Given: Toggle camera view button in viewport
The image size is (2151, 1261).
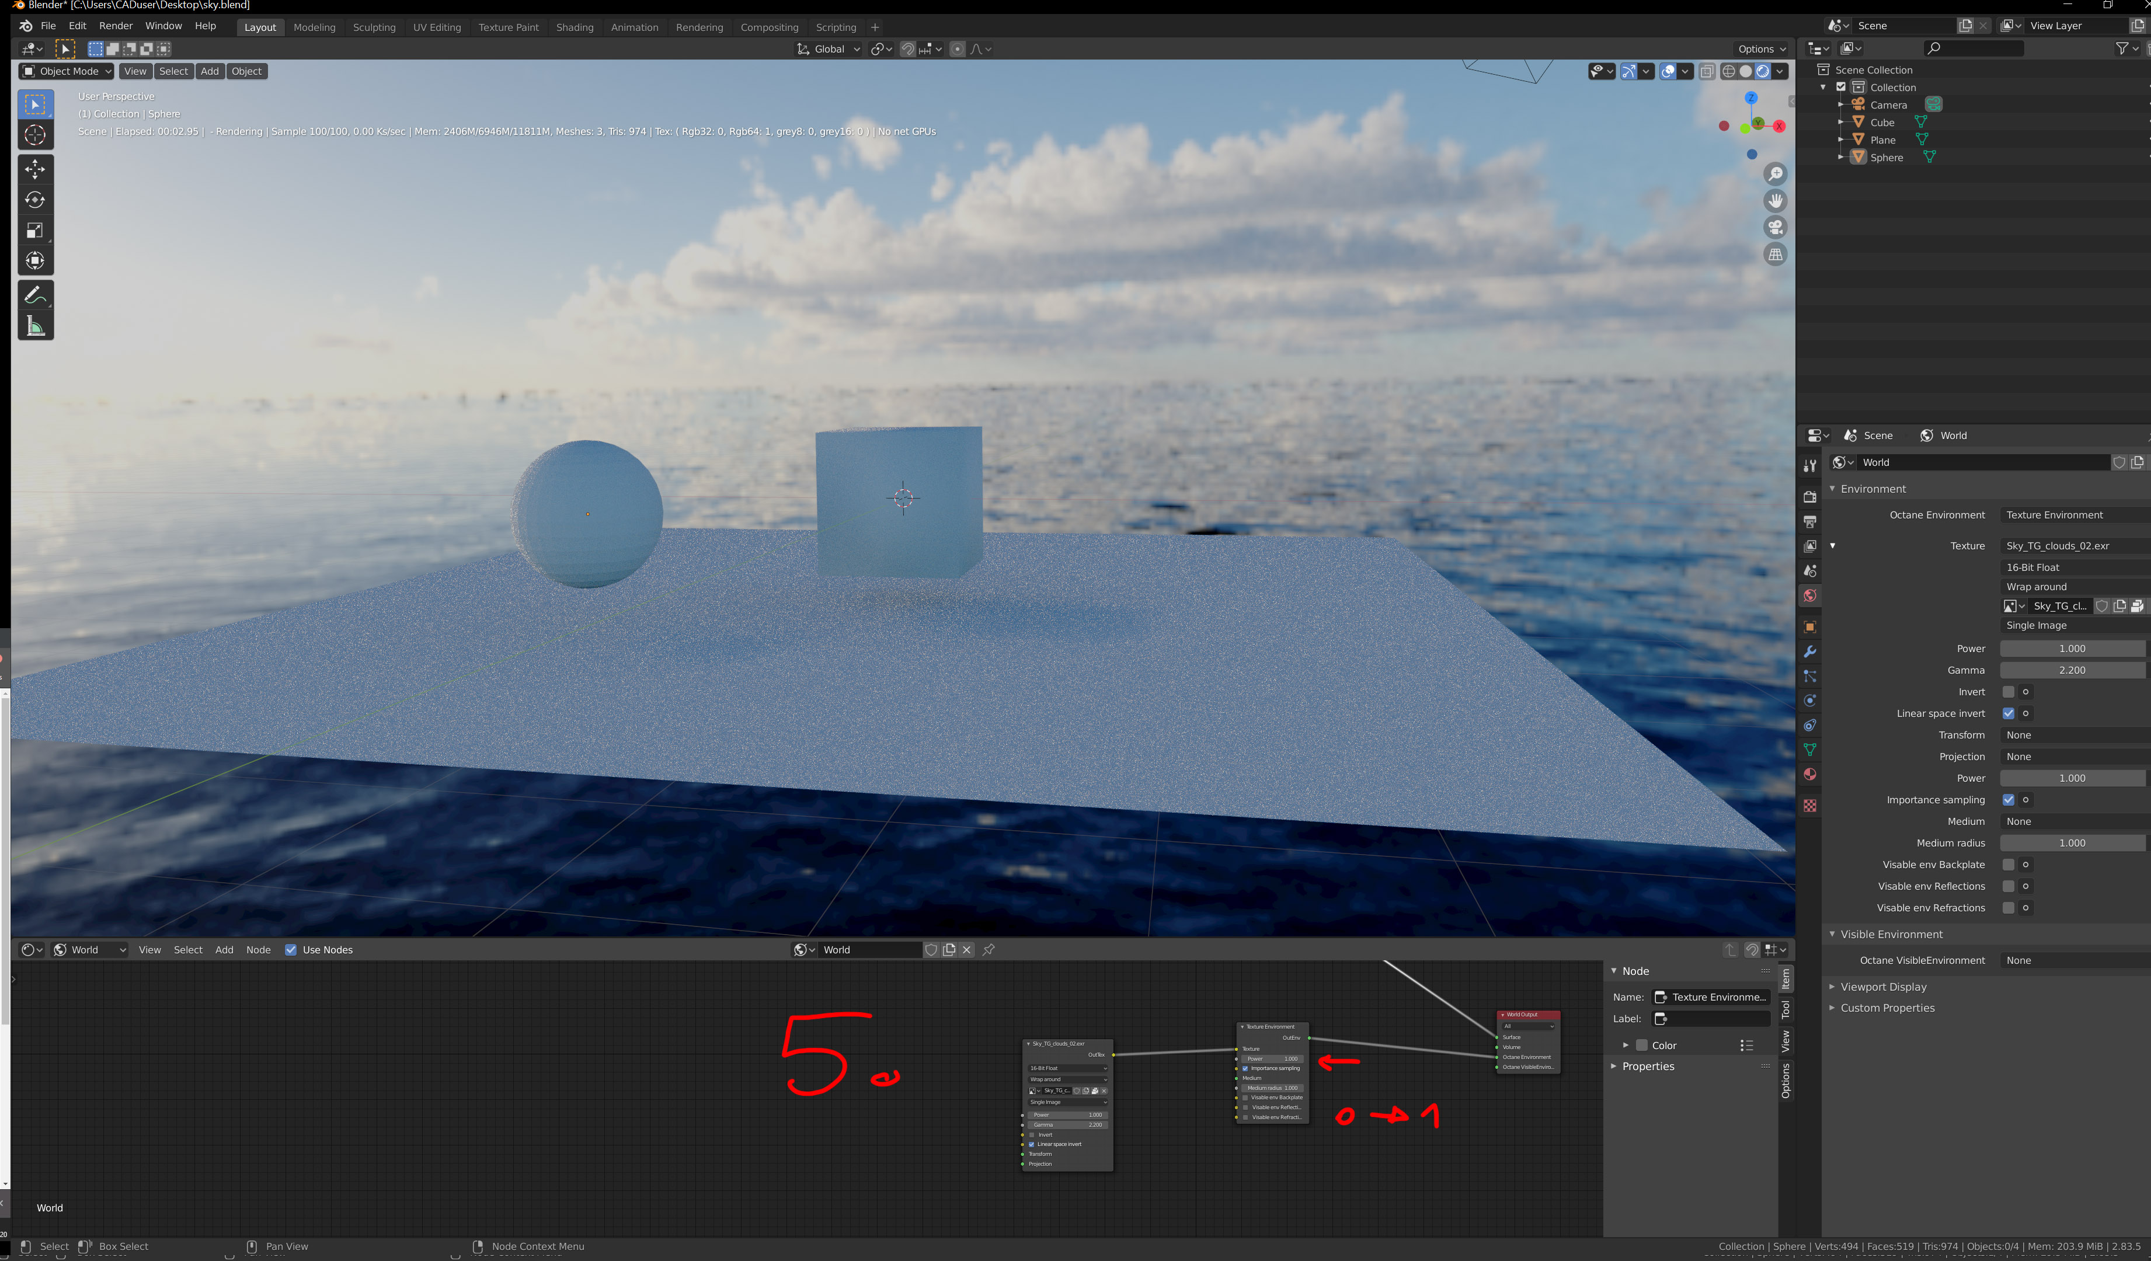Looking at the screenshot, I should (x=1776, y=228).
